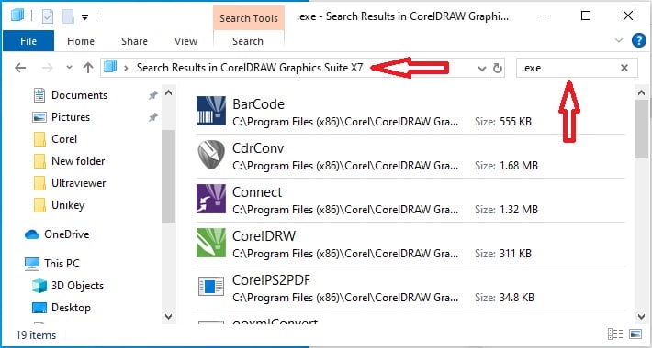Unpin Documents from Quick access
The height and width of the screenshot is (348, 652).
point(153,96)
